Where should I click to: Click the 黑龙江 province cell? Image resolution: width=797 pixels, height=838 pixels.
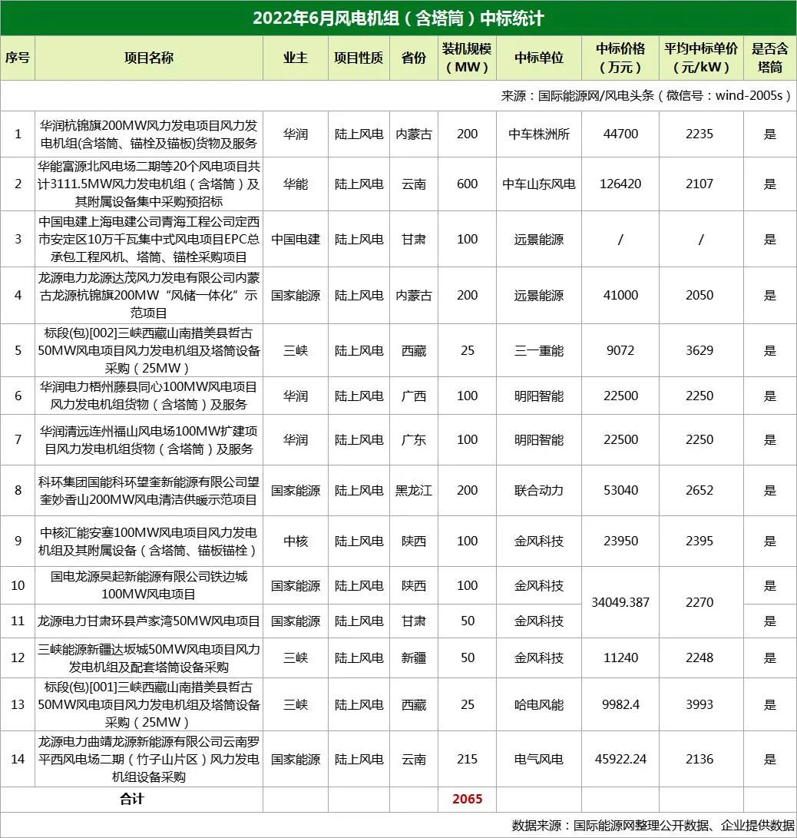coord(413,491)
